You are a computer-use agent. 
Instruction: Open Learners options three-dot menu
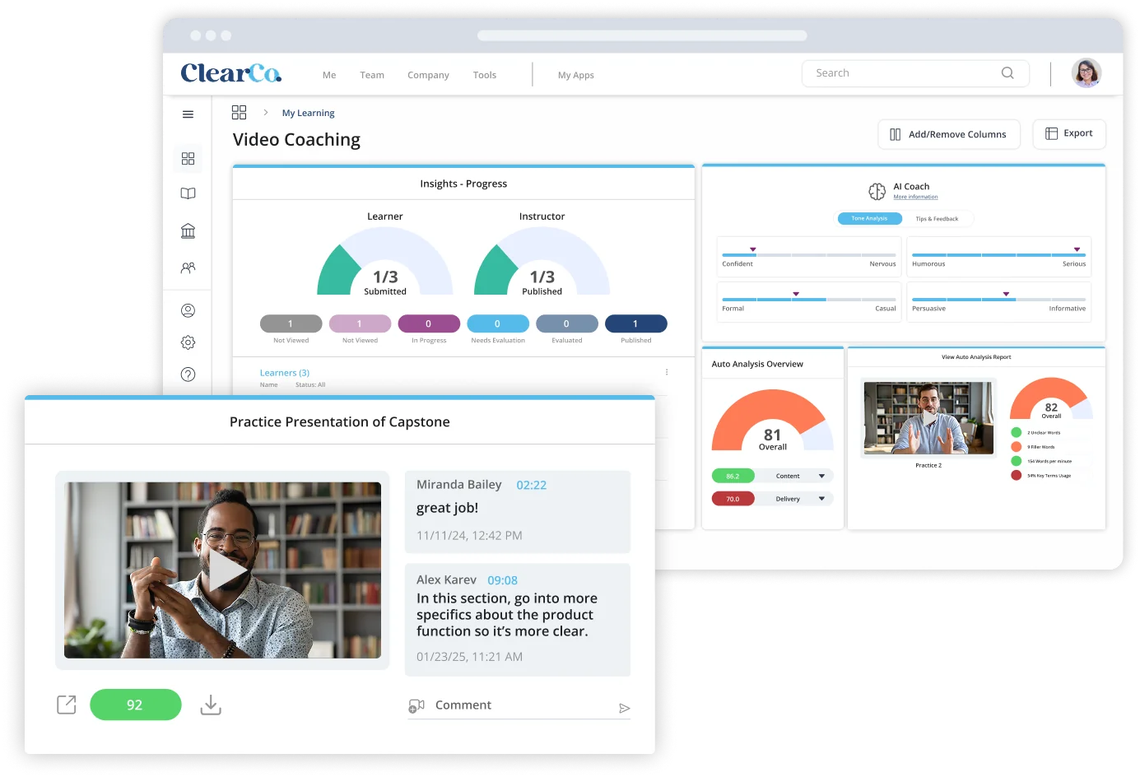tap(667, 372)
